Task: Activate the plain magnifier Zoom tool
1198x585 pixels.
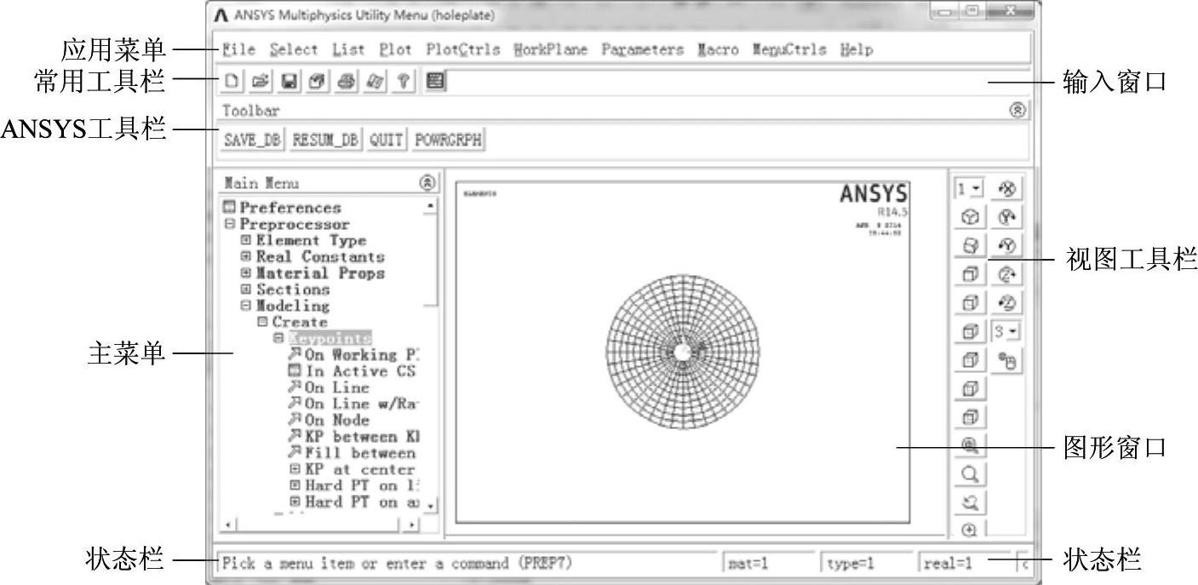Action: [x=970, y=474]
